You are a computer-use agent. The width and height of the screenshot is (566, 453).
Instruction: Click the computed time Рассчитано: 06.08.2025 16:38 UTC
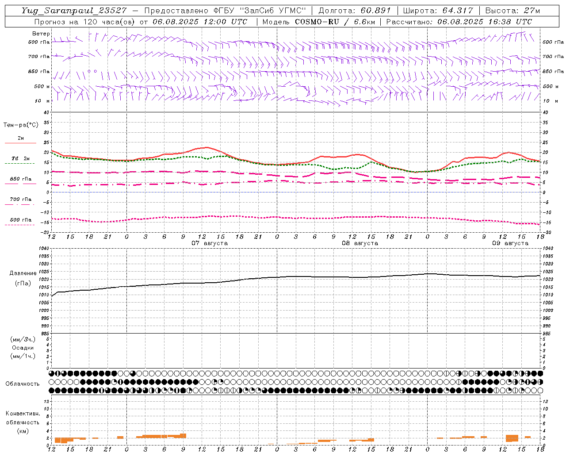[x=459, y=22]
